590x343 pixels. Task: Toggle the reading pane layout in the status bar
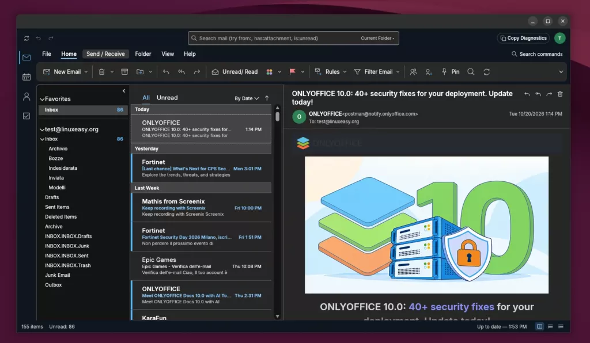coord(539,326)
